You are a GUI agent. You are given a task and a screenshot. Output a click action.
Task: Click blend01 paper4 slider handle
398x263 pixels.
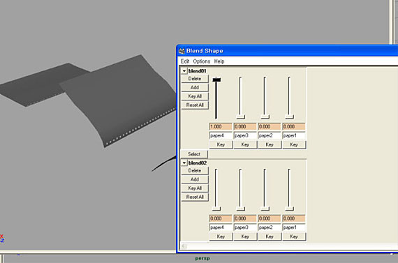point(216,80)
